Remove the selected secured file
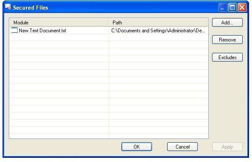Image resolution: width=252 pixels, height=162 pixels. coord(227,39)
